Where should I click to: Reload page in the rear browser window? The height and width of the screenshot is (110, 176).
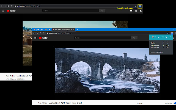pos(8,6)
